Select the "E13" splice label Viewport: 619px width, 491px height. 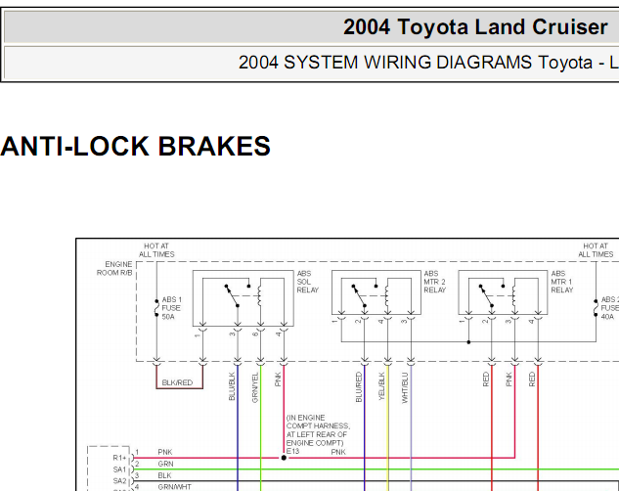pyautogui.click(x=292, y=451)
